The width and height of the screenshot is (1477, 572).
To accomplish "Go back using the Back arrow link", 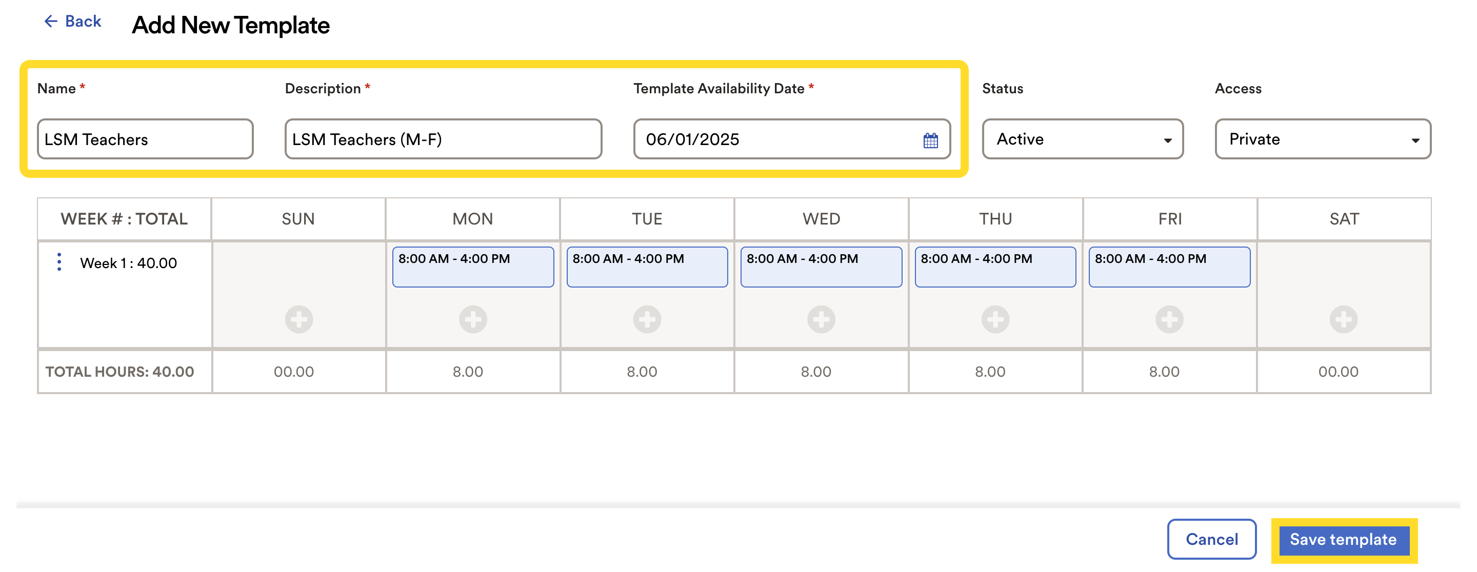I will 72,22.
